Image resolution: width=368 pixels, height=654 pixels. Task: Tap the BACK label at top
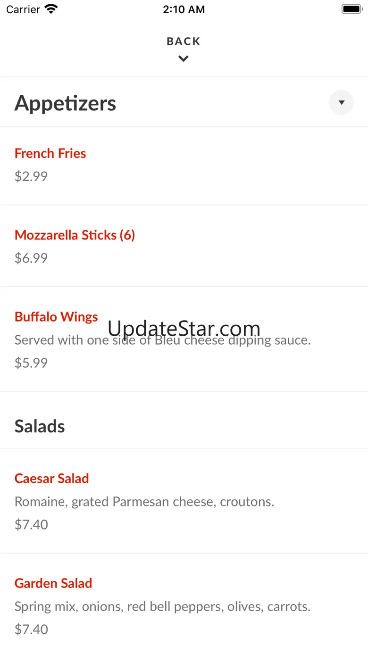point(184,41)
